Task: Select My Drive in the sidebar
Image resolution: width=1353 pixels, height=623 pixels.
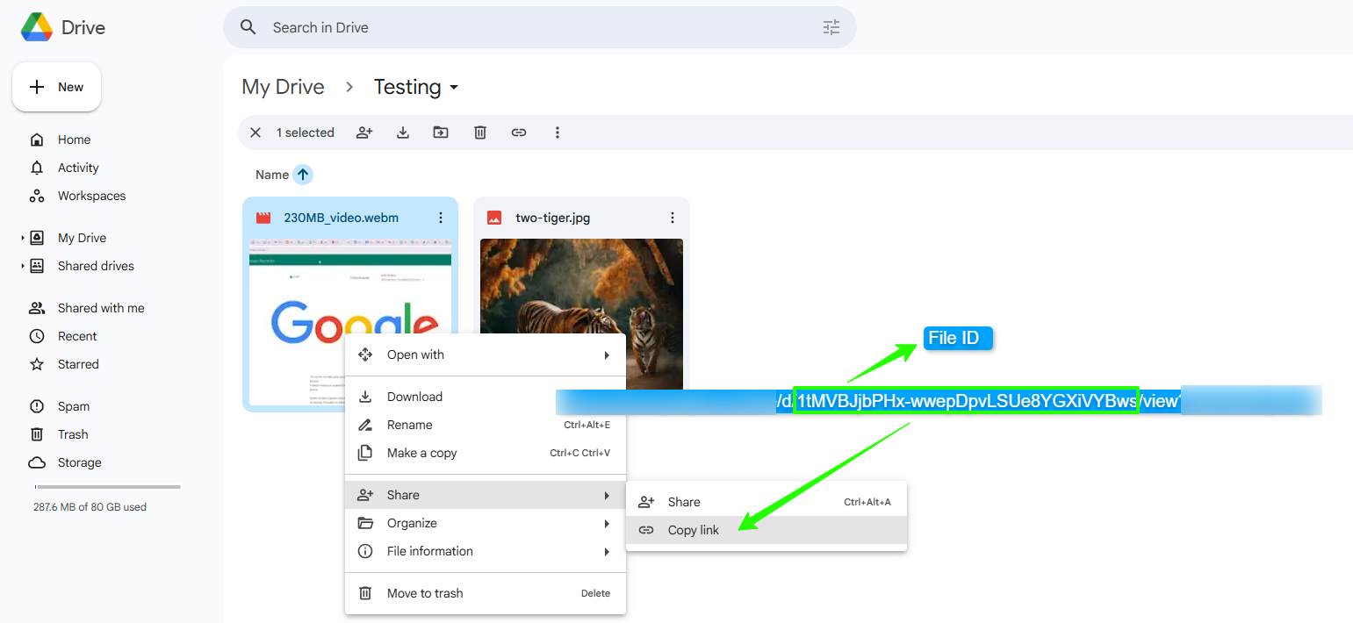Action: (82, 238)
